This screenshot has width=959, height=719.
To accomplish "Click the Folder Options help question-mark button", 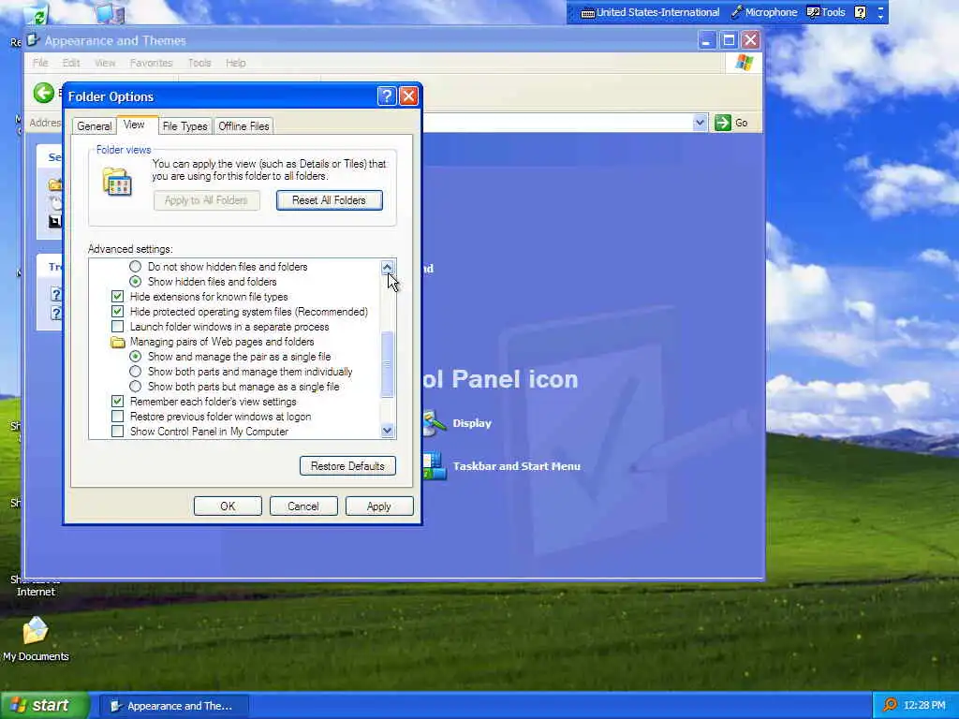I will (387, 96).
